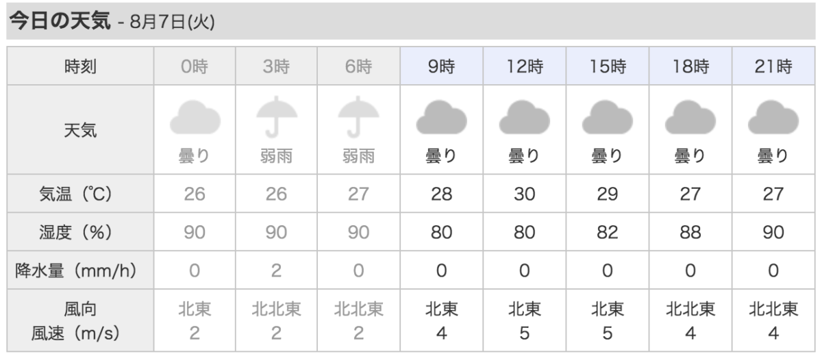The image size is (822, 356).
Task: Select the 9時 column header
Action: pyautogui.click(x=442, y=67)
